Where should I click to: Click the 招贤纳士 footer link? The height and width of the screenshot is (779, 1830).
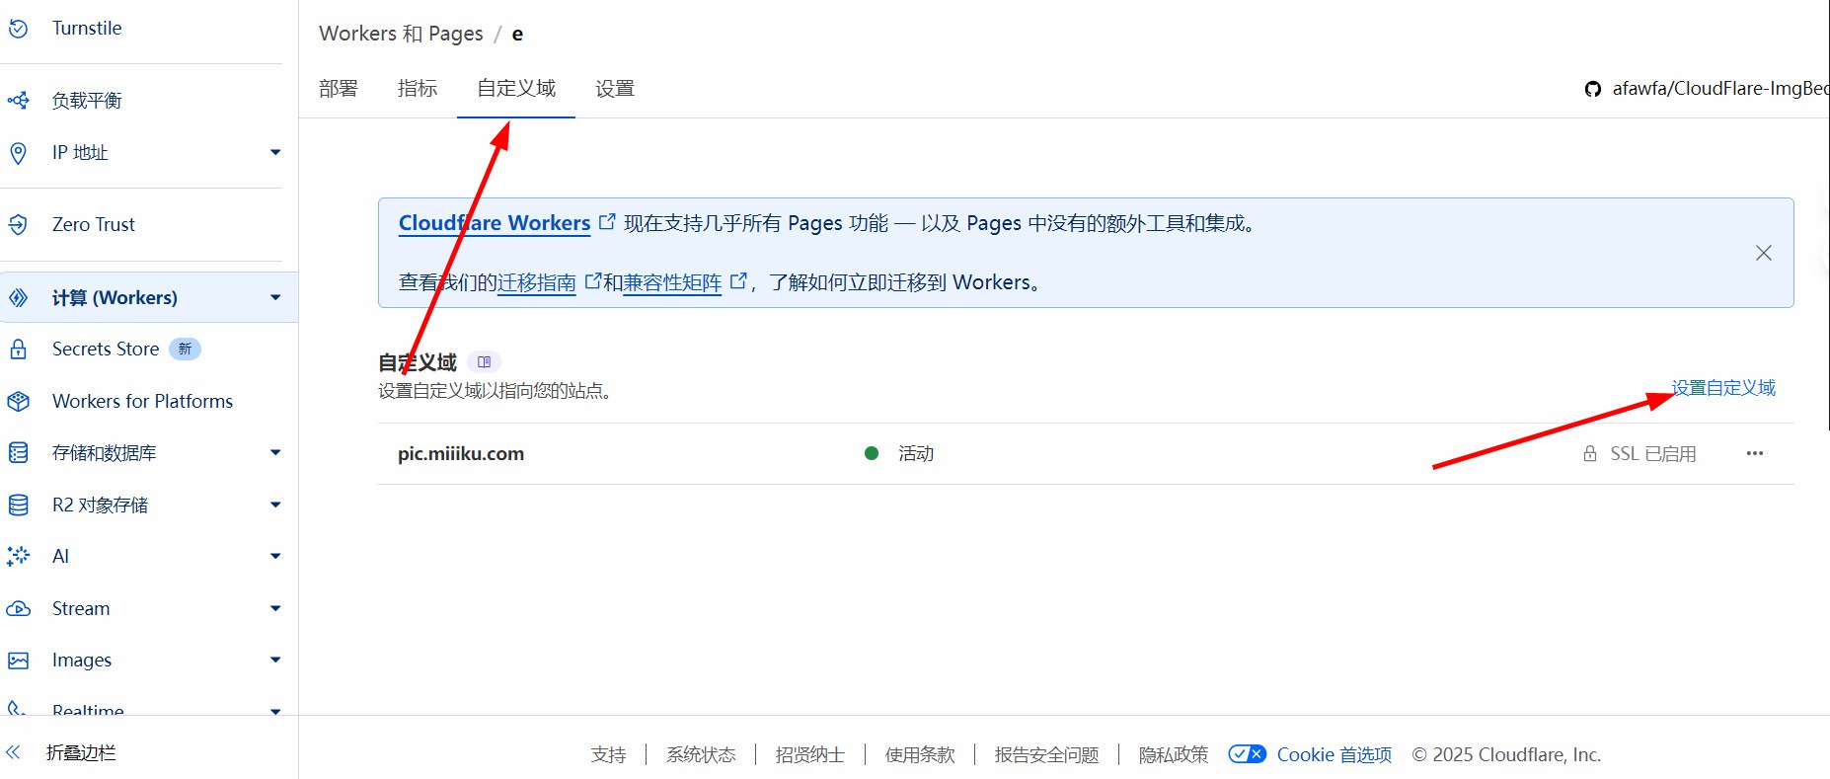coord(810,754)
